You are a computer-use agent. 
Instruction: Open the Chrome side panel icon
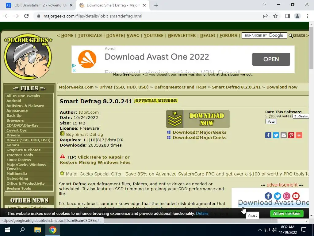pyautogui.click(x=288, y=16)
